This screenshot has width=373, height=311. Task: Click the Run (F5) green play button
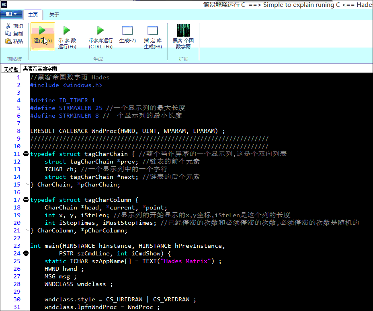pos(43,36)
